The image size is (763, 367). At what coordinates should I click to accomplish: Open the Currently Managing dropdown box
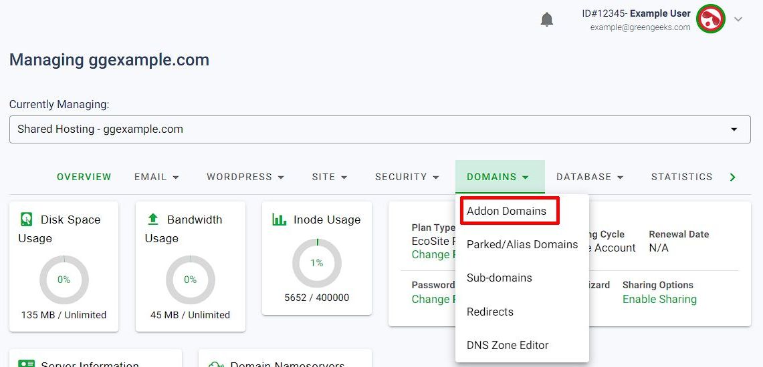380,129
